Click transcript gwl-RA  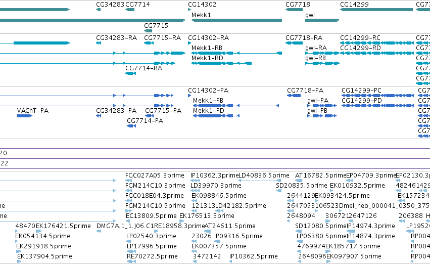click(316, 48)
